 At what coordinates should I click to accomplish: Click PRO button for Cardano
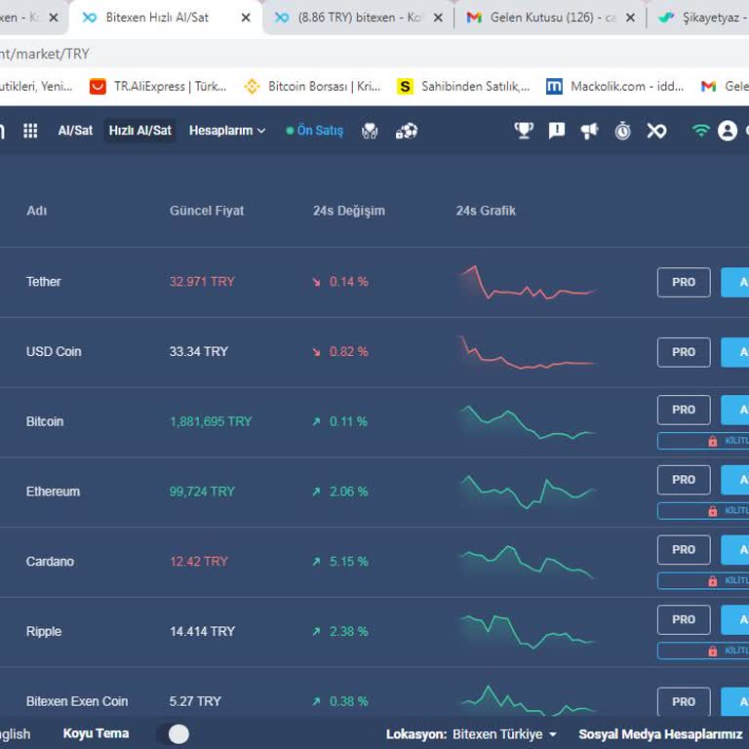pos(684,550)
